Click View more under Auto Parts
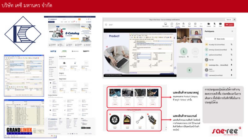Viewport: 248px width, 139px height. coord(115,104)
